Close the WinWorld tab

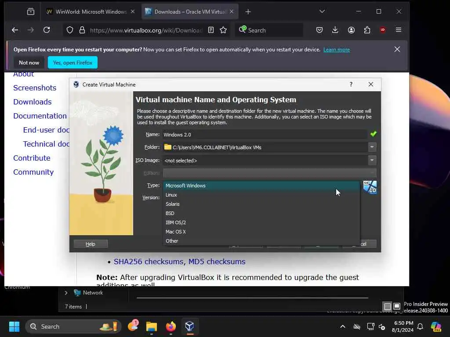click(133, 12)
